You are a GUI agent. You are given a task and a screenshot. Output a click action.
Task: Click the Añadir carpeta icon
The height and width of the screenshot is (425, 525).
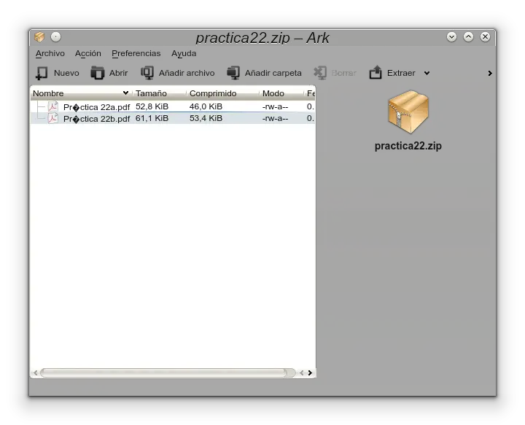[233, 73]
